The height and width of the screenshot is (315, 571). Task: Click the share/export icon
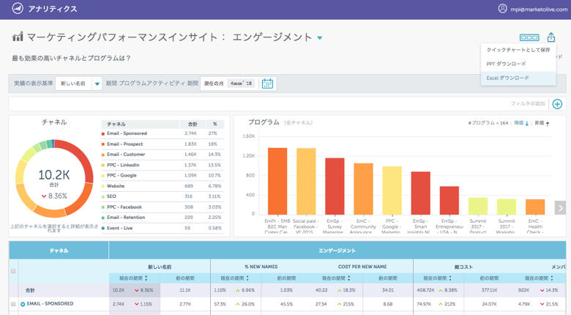551,37
